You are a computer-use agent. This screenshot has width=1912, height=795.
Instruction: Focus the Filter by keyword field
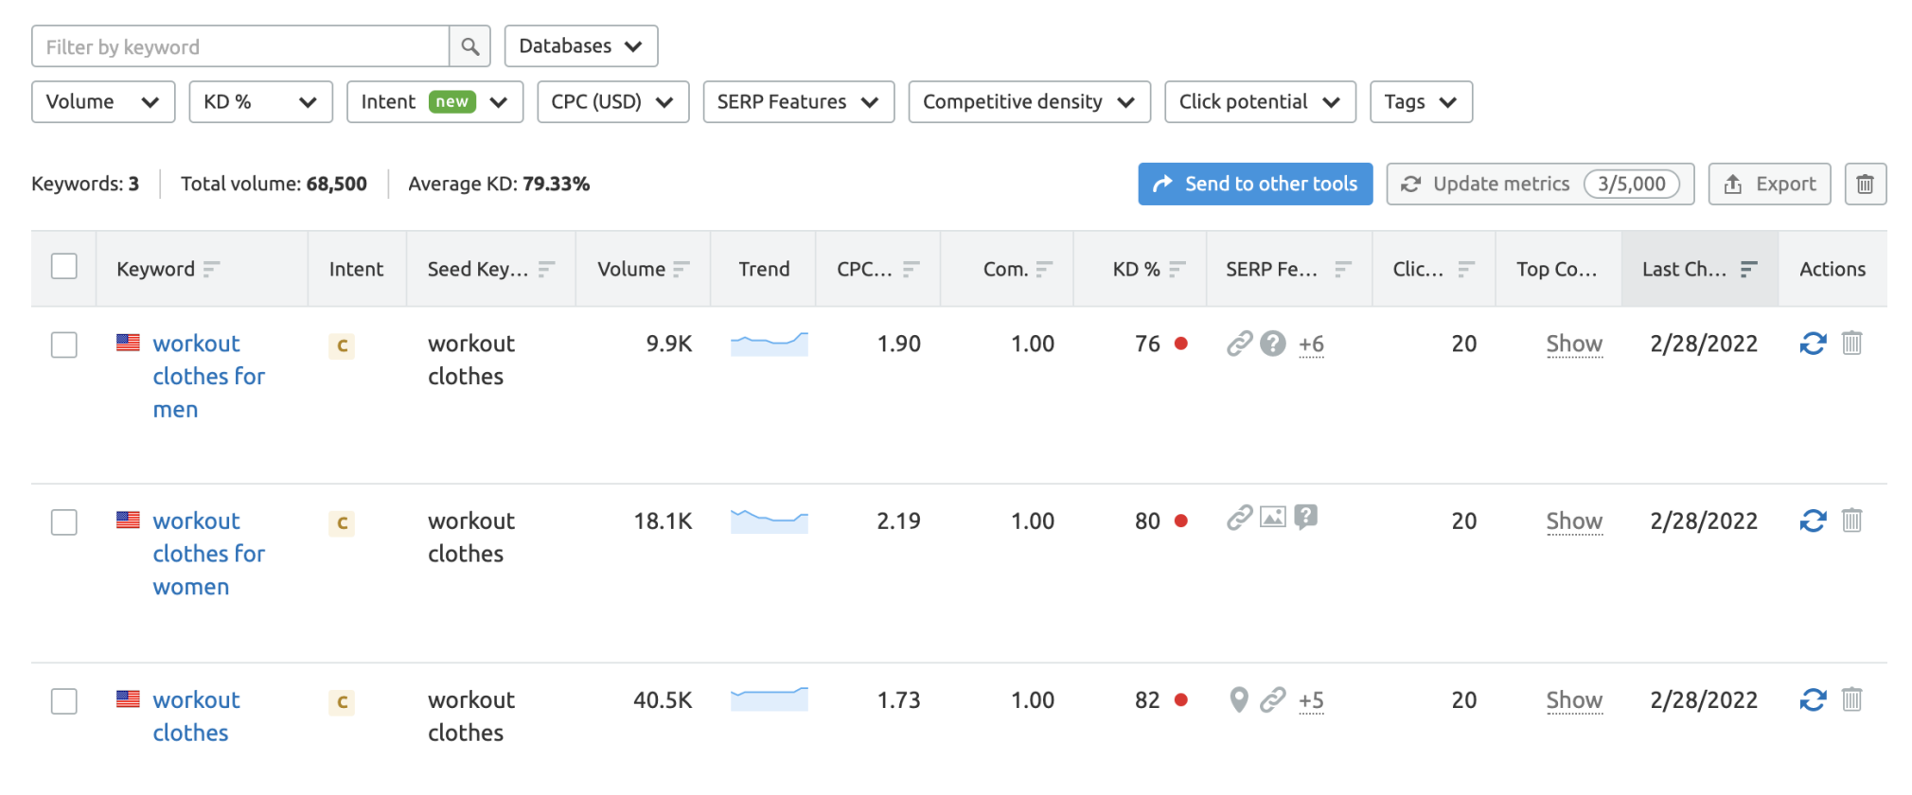pyautogui.click(x=240, y=46)
